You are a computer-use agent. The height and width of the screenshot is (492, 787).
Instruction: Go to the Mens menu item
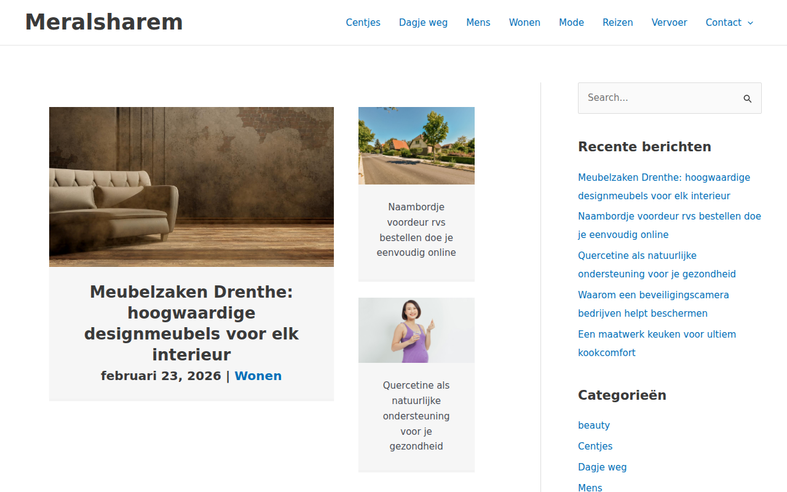(x=478, y=23)
